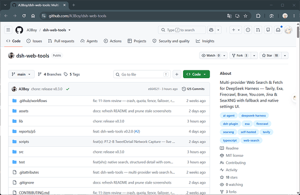View commit status green checkmark
The height and width of the screenshot is (195, 300).
(67, 89)
